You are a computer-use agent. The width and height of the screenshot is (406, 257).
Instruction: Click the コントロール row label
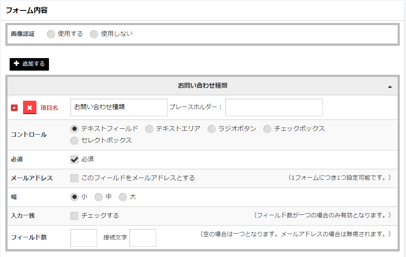click(29, 135)
